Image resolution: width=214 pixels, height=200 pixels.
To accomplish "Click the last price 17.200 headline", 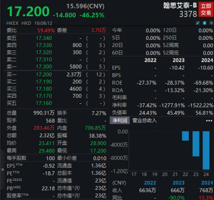I will 28,12.
